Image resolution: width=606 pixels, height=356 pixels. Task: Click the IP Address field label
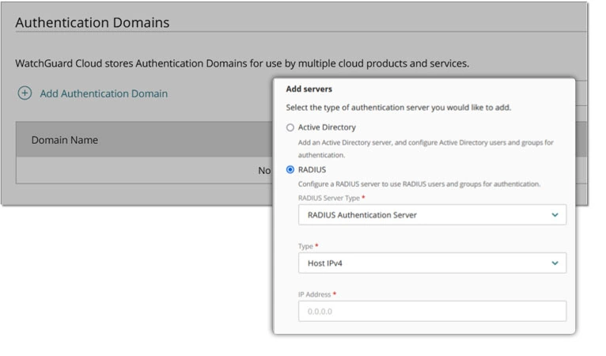pos(314,294)
